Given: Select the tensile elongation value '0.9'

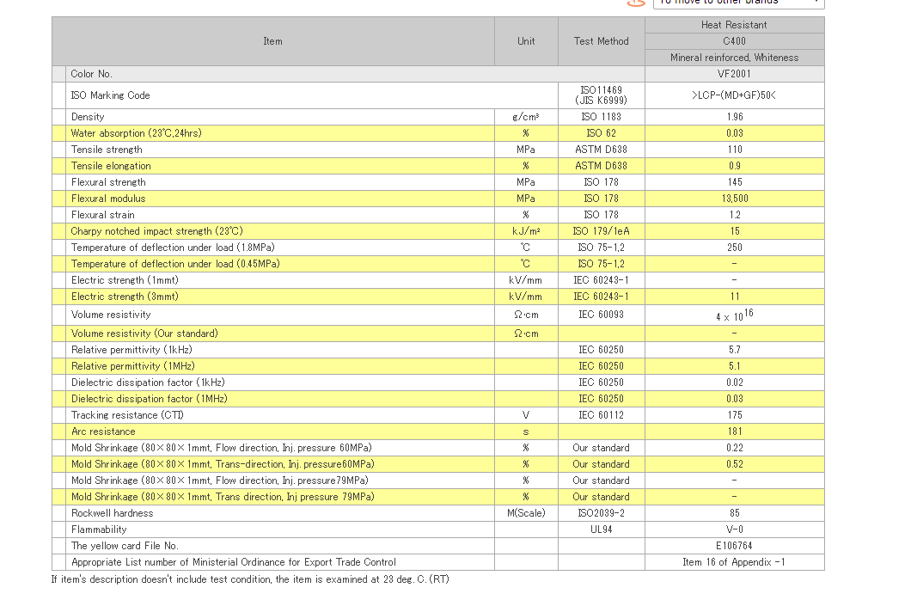Looking at the screenshot, I should 734,166.
